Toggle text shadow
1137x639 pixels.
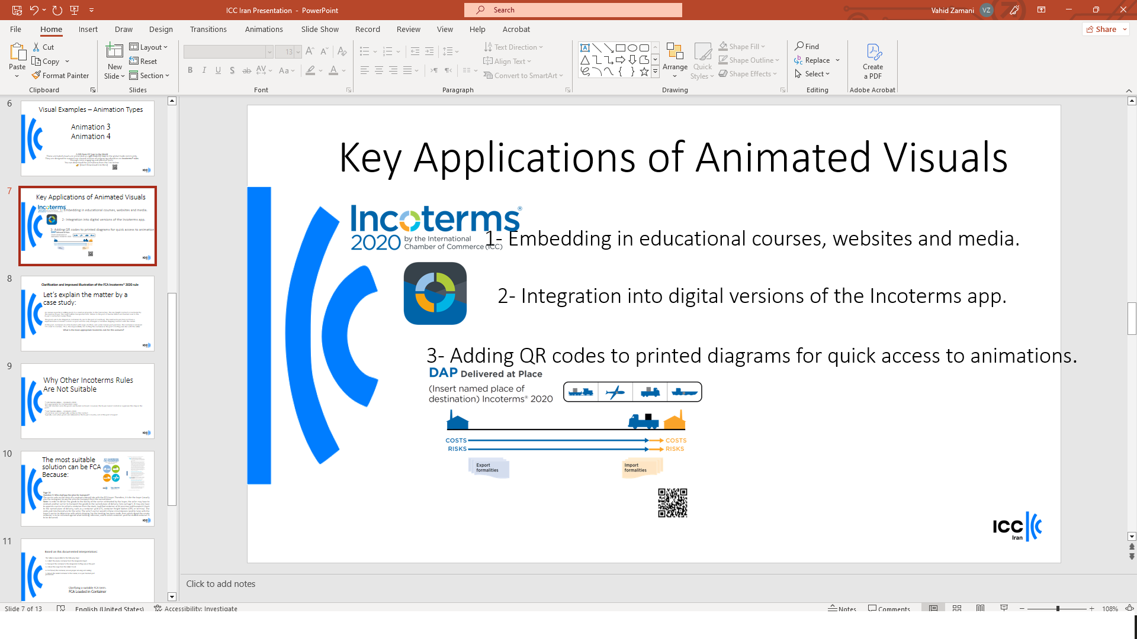(232, 70)
